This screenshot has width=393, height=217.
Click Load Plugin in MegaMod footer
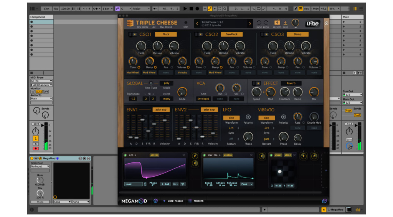click(173, 201)
